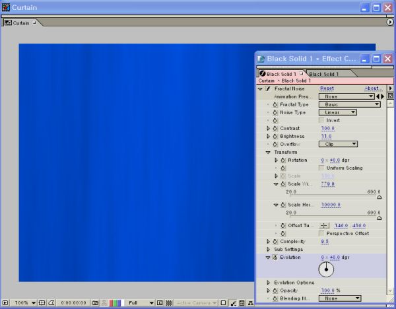This screenshot has height=309, width=396.
Task: Open the Full resolution dropdown
Action: coord(141,302)
